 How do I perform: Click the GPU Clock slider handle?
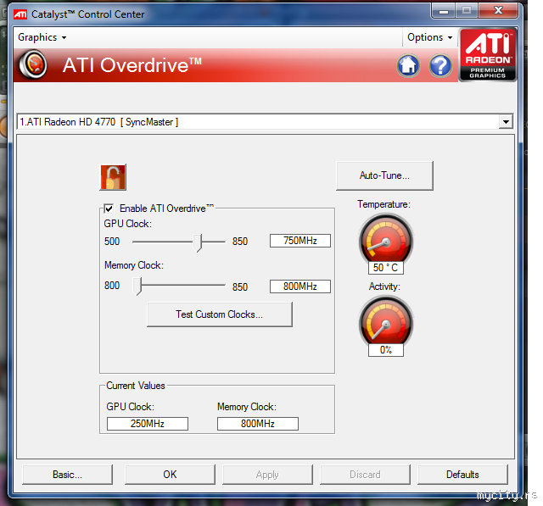click(x=198, y=242)
